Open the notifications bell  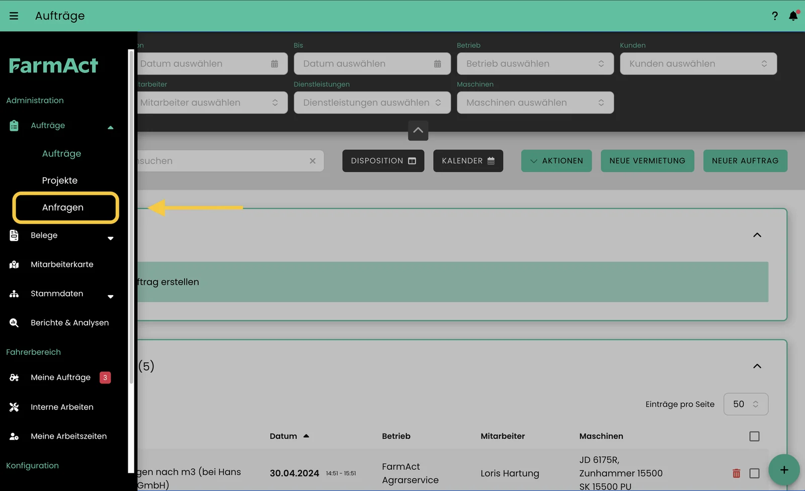793,16
